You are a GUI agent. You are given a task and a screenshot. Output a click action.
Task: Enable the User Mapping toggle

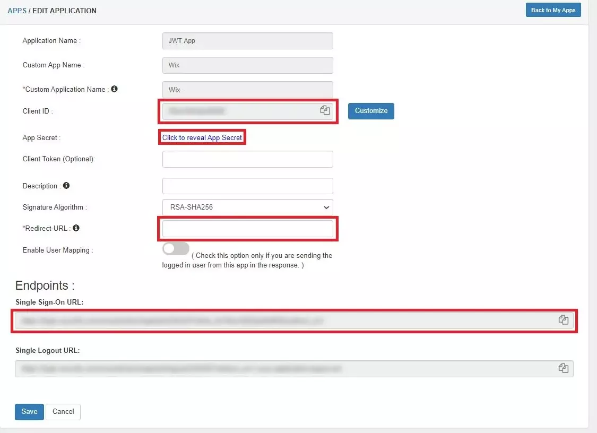tap(176, 248)
